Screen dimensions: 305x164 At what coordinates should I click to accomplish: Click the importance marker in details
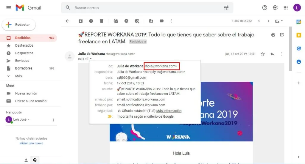[x=110, y=116]
